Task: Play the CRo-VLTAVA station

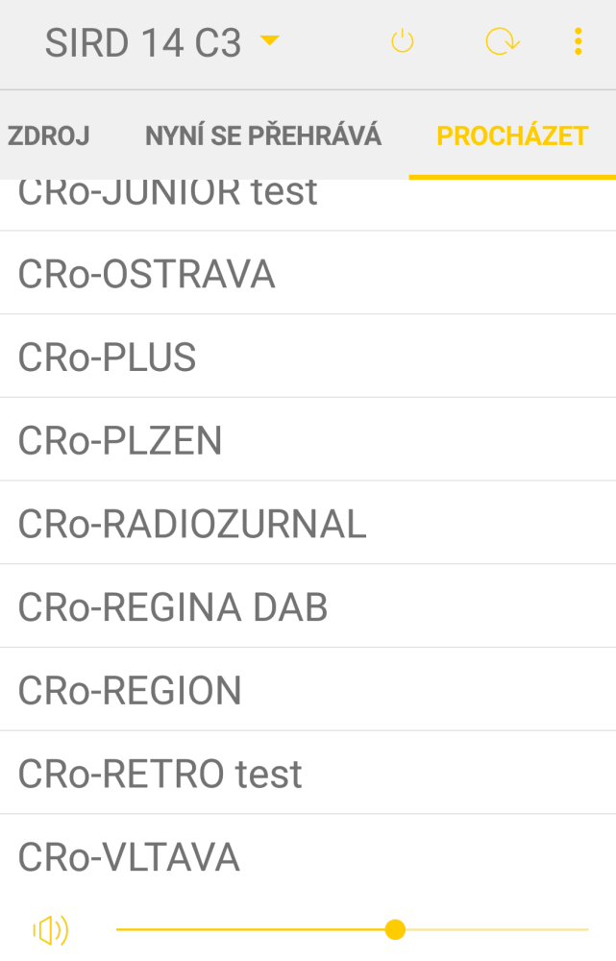Action: coord(129,857)
